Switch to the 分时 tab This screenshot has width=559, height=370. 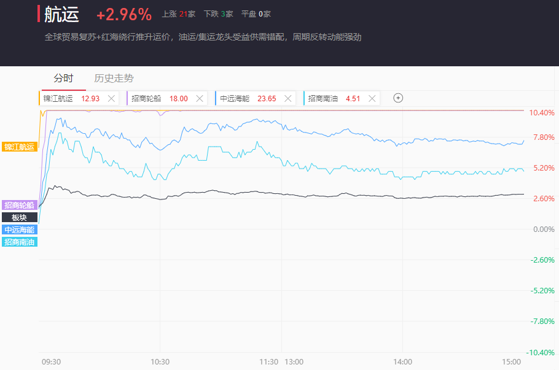click(x=63, y=79)
